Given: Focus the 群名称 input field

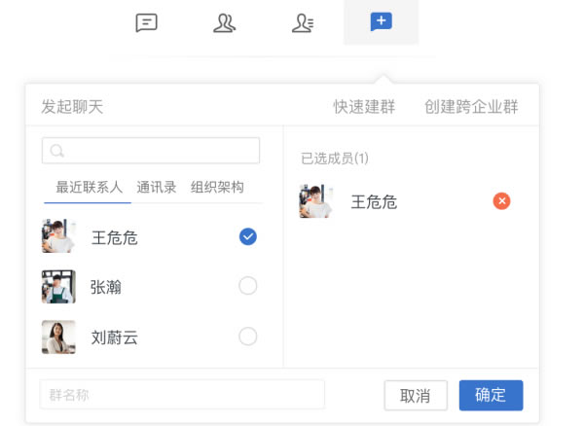Looking at the screenshot, I should click(182, 395).
